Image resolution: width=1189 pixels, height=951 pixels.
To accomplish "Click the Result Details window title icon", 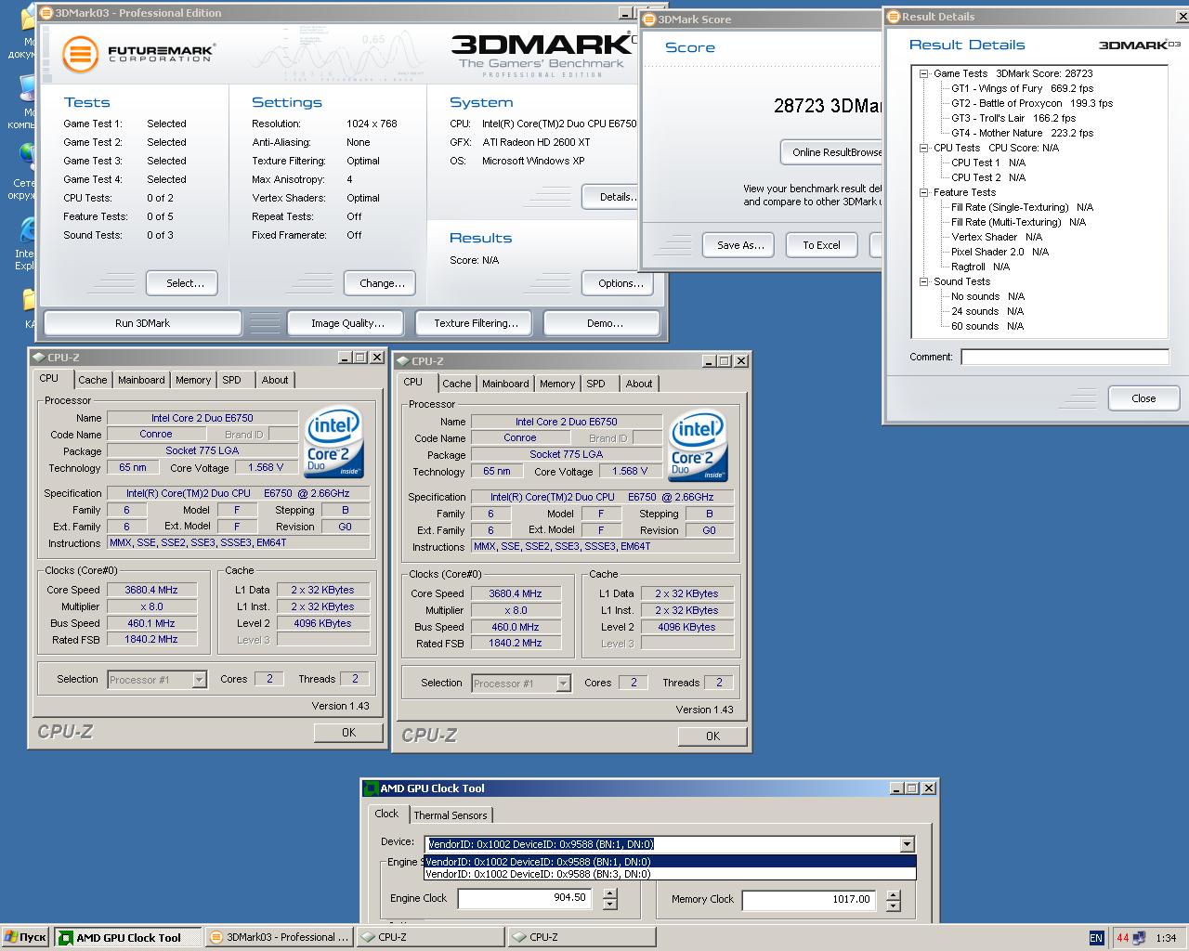I will (x=894, y=16).
